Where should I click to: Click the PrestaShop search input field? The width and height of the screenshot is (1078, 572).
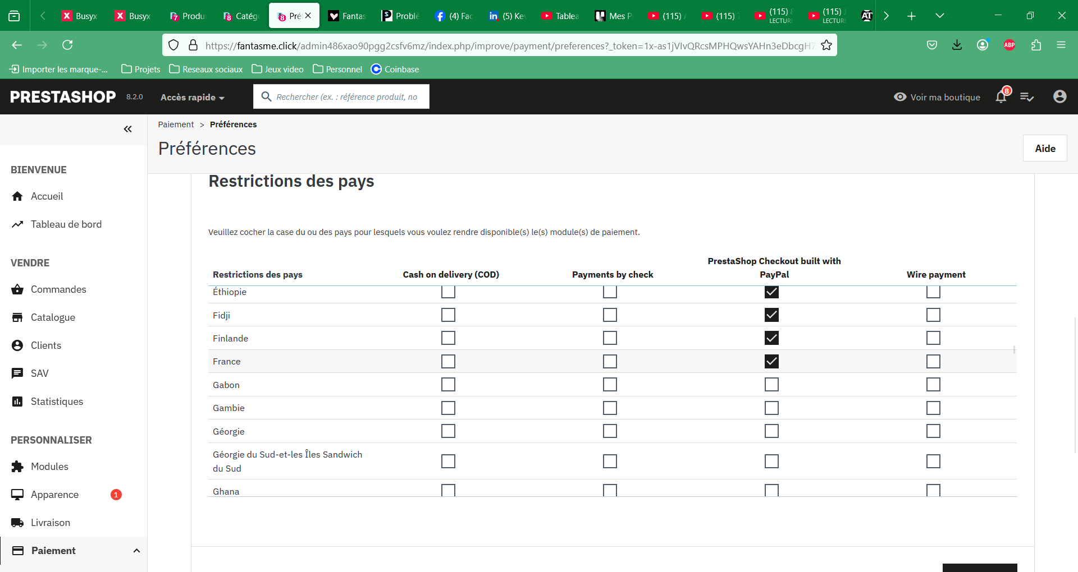(x=341, y=97)
